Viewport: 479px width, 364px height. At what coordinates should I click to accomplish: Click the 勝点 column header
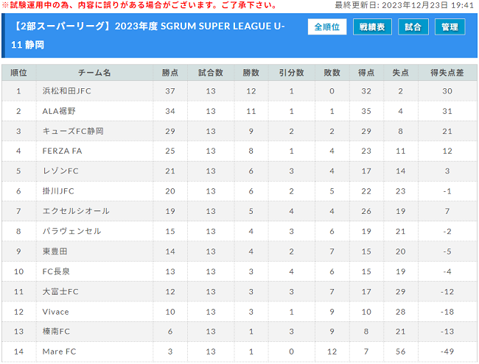click(x=170, y=73)
